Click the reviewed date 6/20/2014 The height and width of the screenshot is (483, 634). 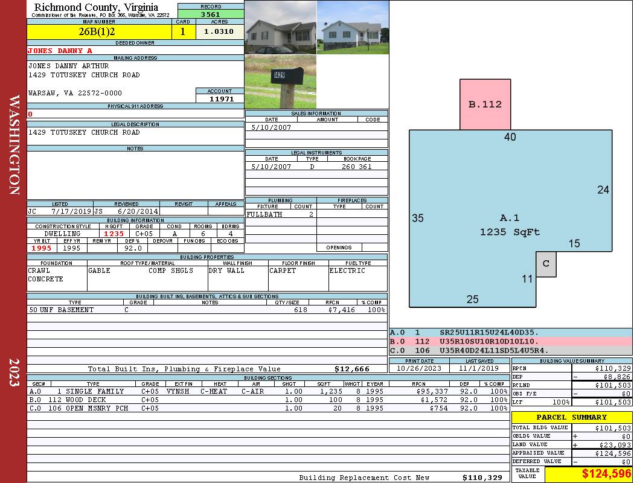[138, 211]
